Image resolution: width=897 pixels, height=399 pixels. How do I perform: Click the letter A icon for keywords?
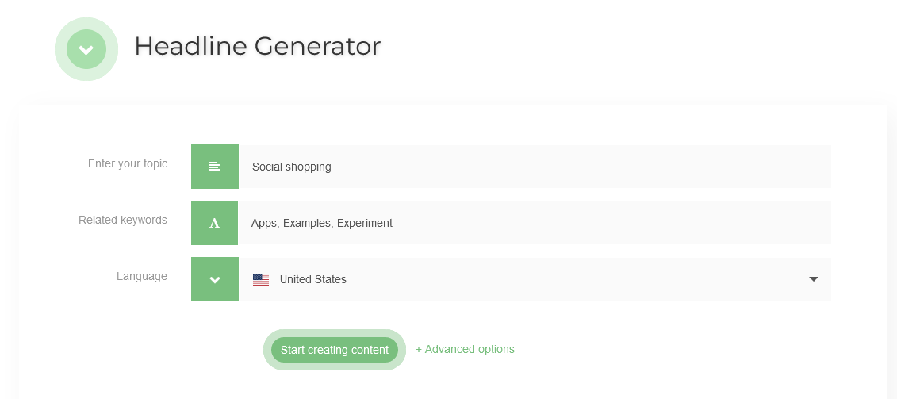(x=214, y=223)
